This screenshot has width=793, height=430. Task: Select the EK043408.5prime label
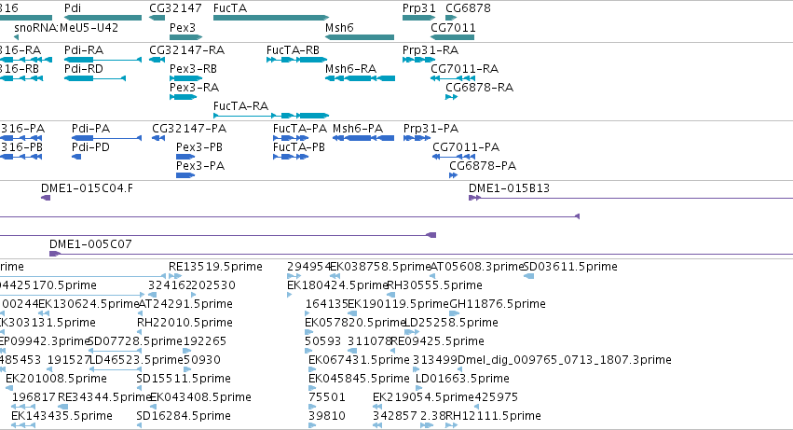coord(200,397)
